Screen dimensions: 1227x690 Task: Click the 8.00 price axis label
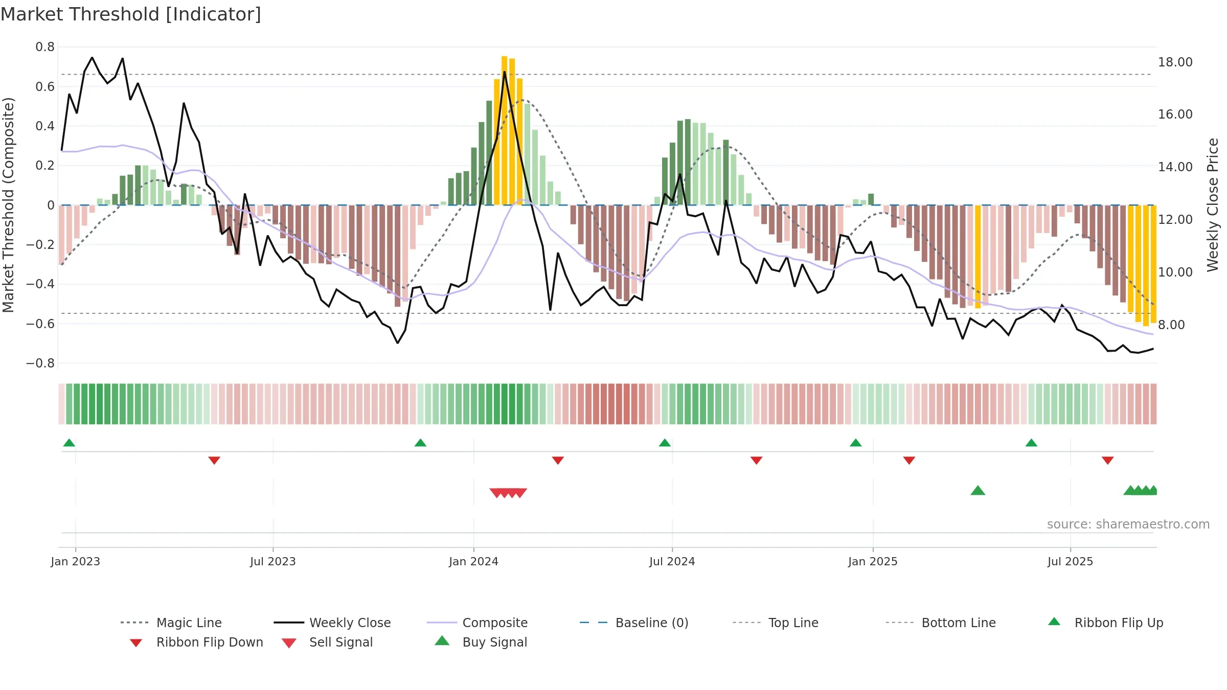pos(1171,325)
